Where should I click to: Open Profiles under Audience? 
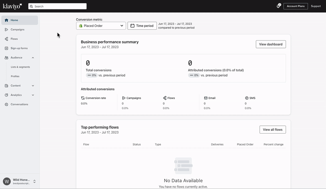coord(15,76)
